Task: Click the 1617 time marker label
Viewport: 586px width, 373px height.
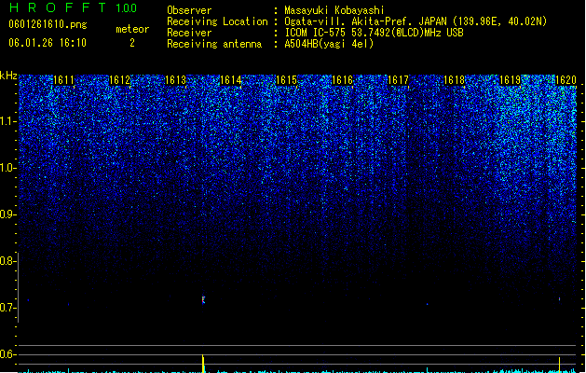Action: [398, 80]
